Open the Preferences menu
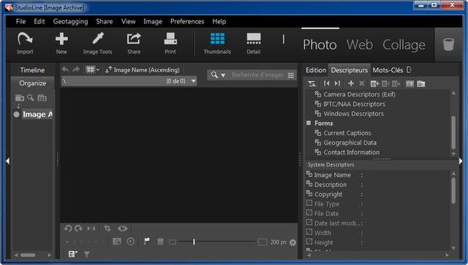Image resolution: width=468 pixels, height=265 pixels. [187, 21]
